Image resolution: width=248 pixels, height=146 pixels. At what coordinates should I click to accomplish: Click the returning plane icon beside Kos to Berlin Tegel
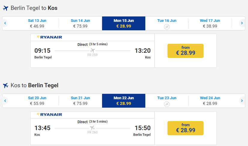[5, 85]
